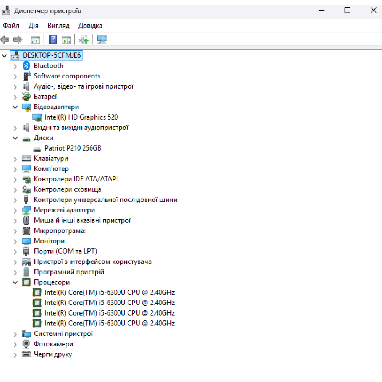This screenshot has height=382, width=382.
Task: Click the Update driver toolbar icon
Action: coord(84,39)
